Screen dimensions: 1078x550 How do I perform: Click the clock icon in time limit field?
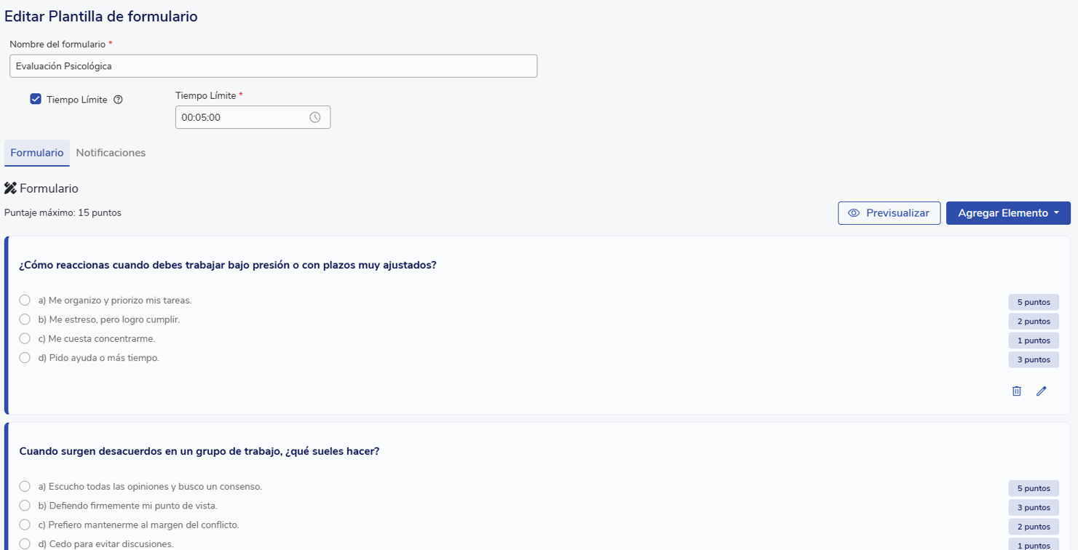click(315, 117)
